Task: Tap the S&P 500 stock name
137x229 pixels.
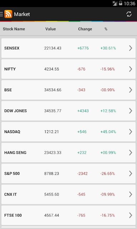Action: [12, 174]
